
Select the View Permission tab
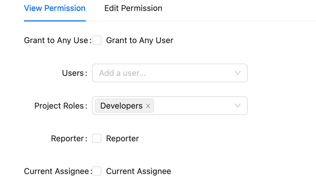click(x=55, y=8)
